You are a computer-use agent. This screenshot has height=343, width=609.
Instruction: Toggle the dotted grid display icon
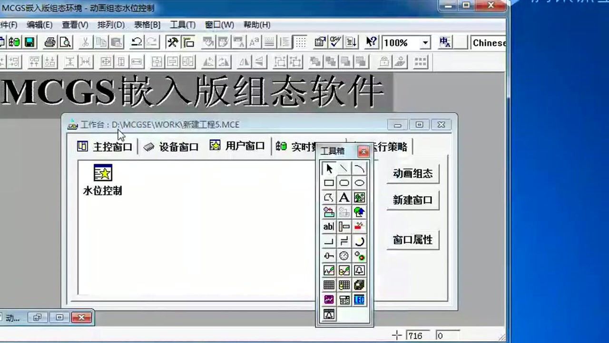(x=301, y=42)
